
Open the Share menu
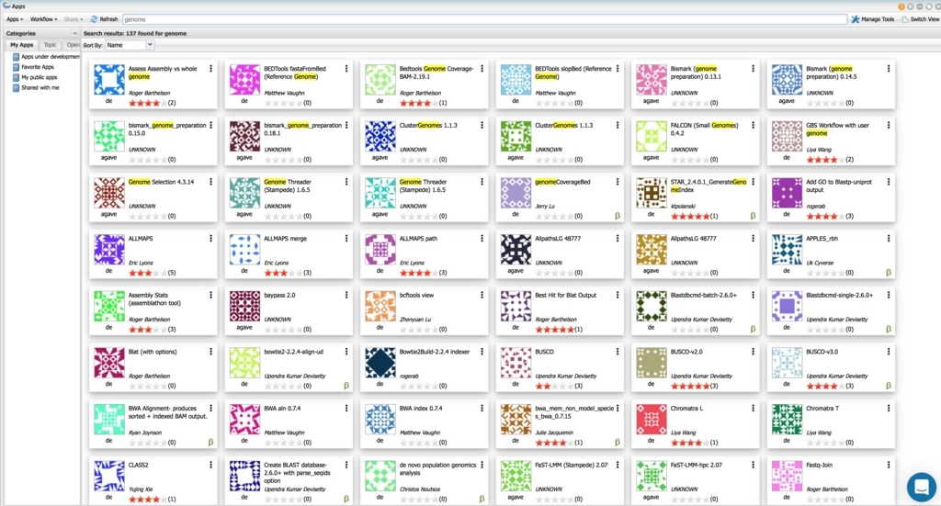tap(74, 19)
